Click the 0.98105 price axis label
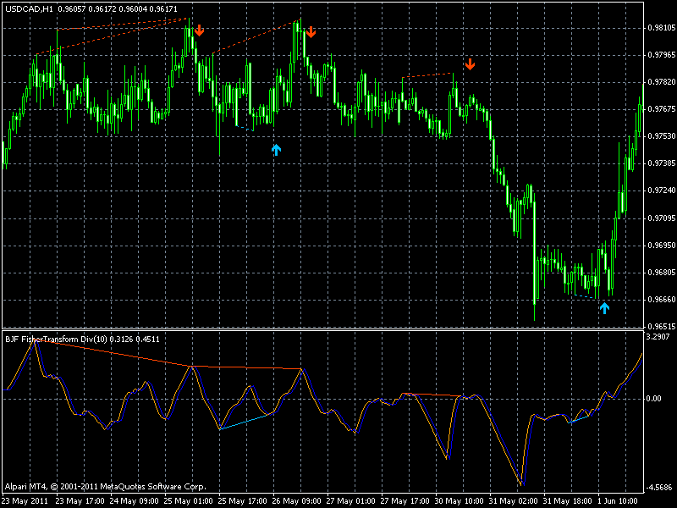This screenshot has width=677, height=508. click(x=661, y=28)
